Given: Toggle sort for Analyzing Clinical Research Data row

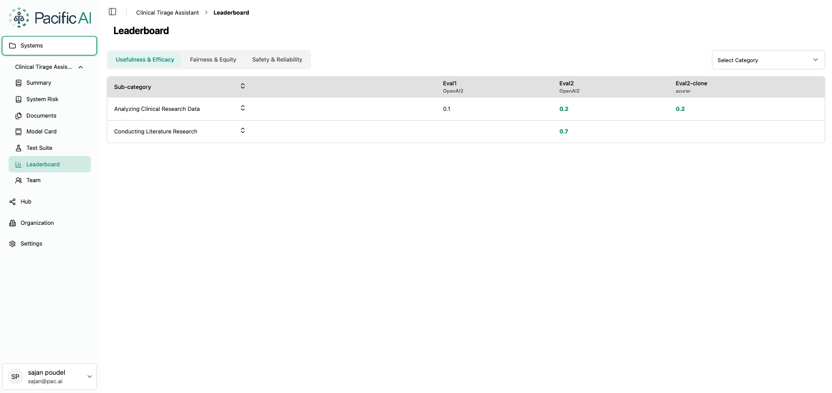Looking at the screenshot, I should [x=242, y=108].
